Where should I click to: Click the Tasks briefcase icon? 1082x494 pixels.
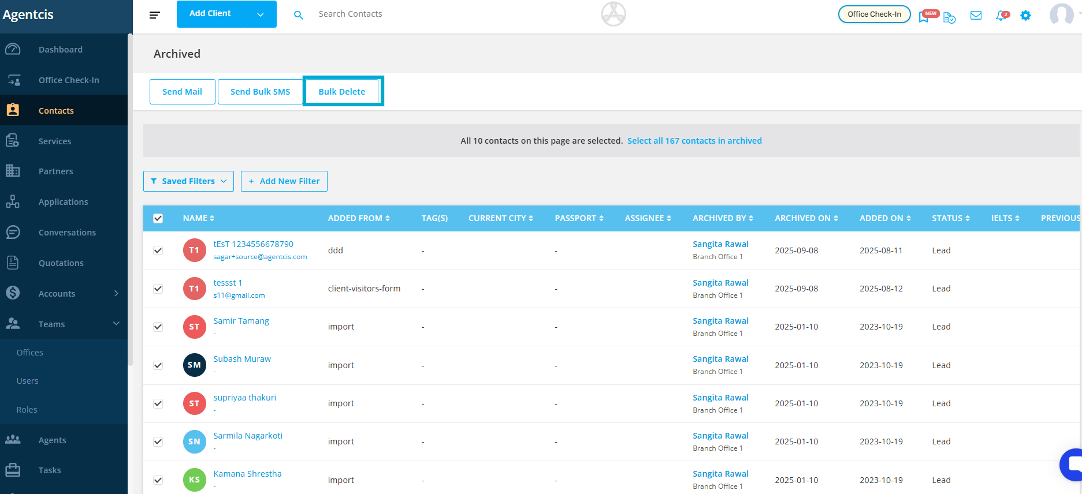(13, 470)
